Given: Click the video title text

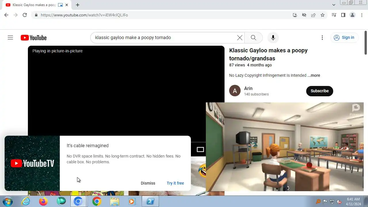Looking at the screenshot, I should point(268,54).
